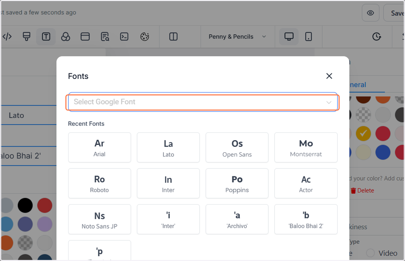The width and height of the screenshot is (405, 261).
Task: Select the Noto Sans JP font card
Action: point(100,219)
